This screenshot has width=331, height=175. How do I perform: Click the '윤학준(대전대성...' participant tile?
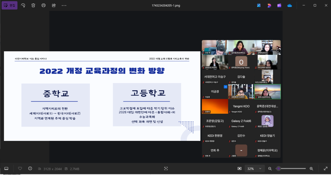pyautogui.click(x=267, y=106)
